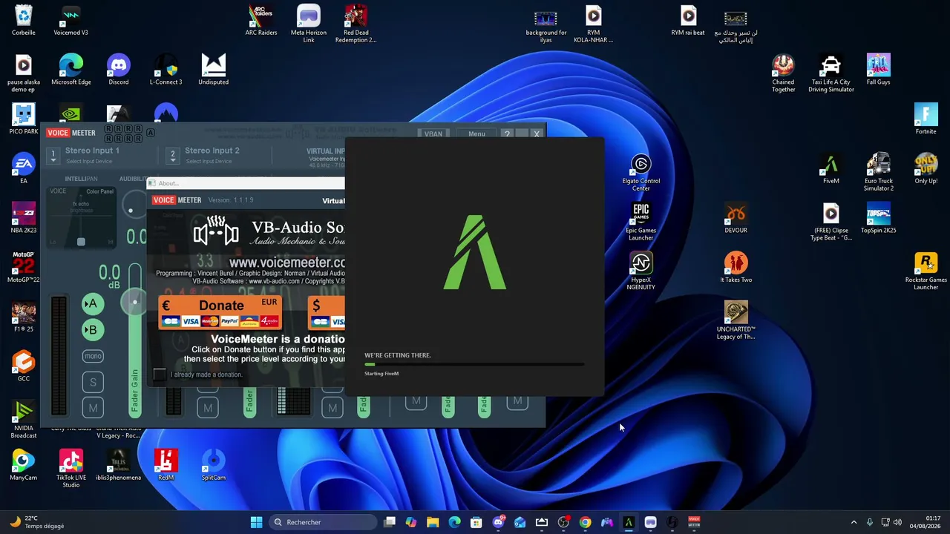The height and width of the screenshot is (534, 950).
Task: Select the Taxi Life desktop shortcut
Action: [831, 73]
